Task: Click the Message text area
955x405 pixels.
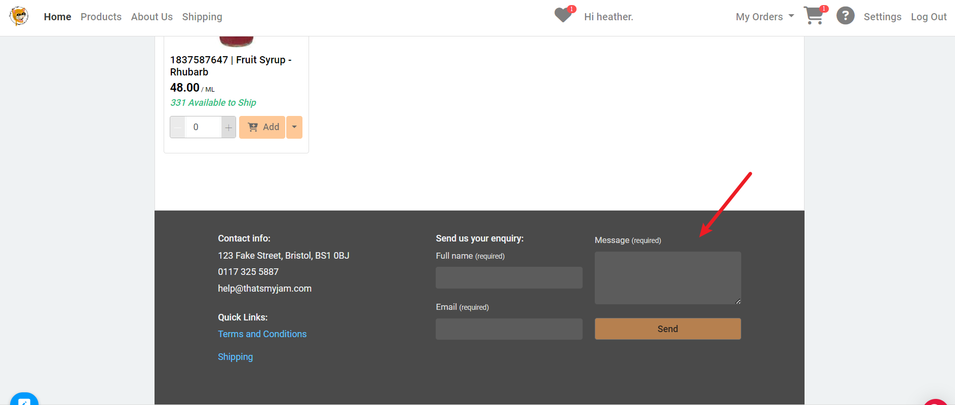Action: click(x=668, y=278)
